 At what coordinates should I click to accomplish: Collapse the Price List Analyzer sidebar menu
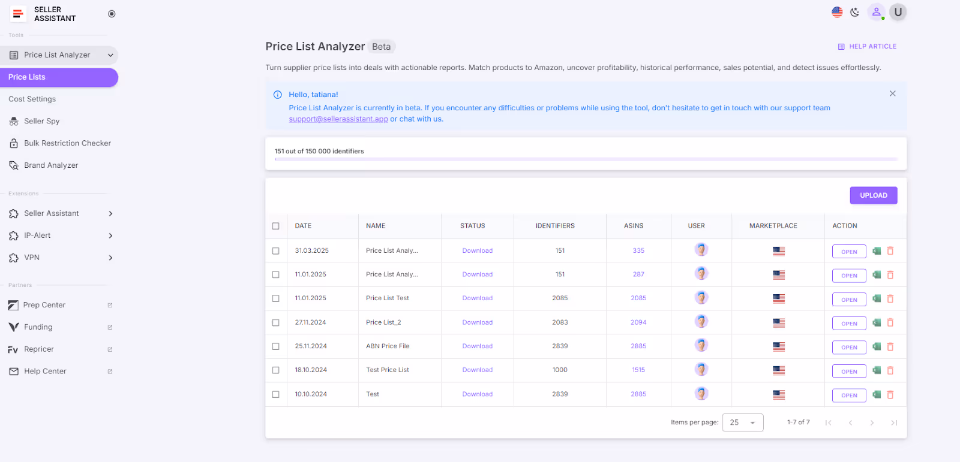pos(110,55)
